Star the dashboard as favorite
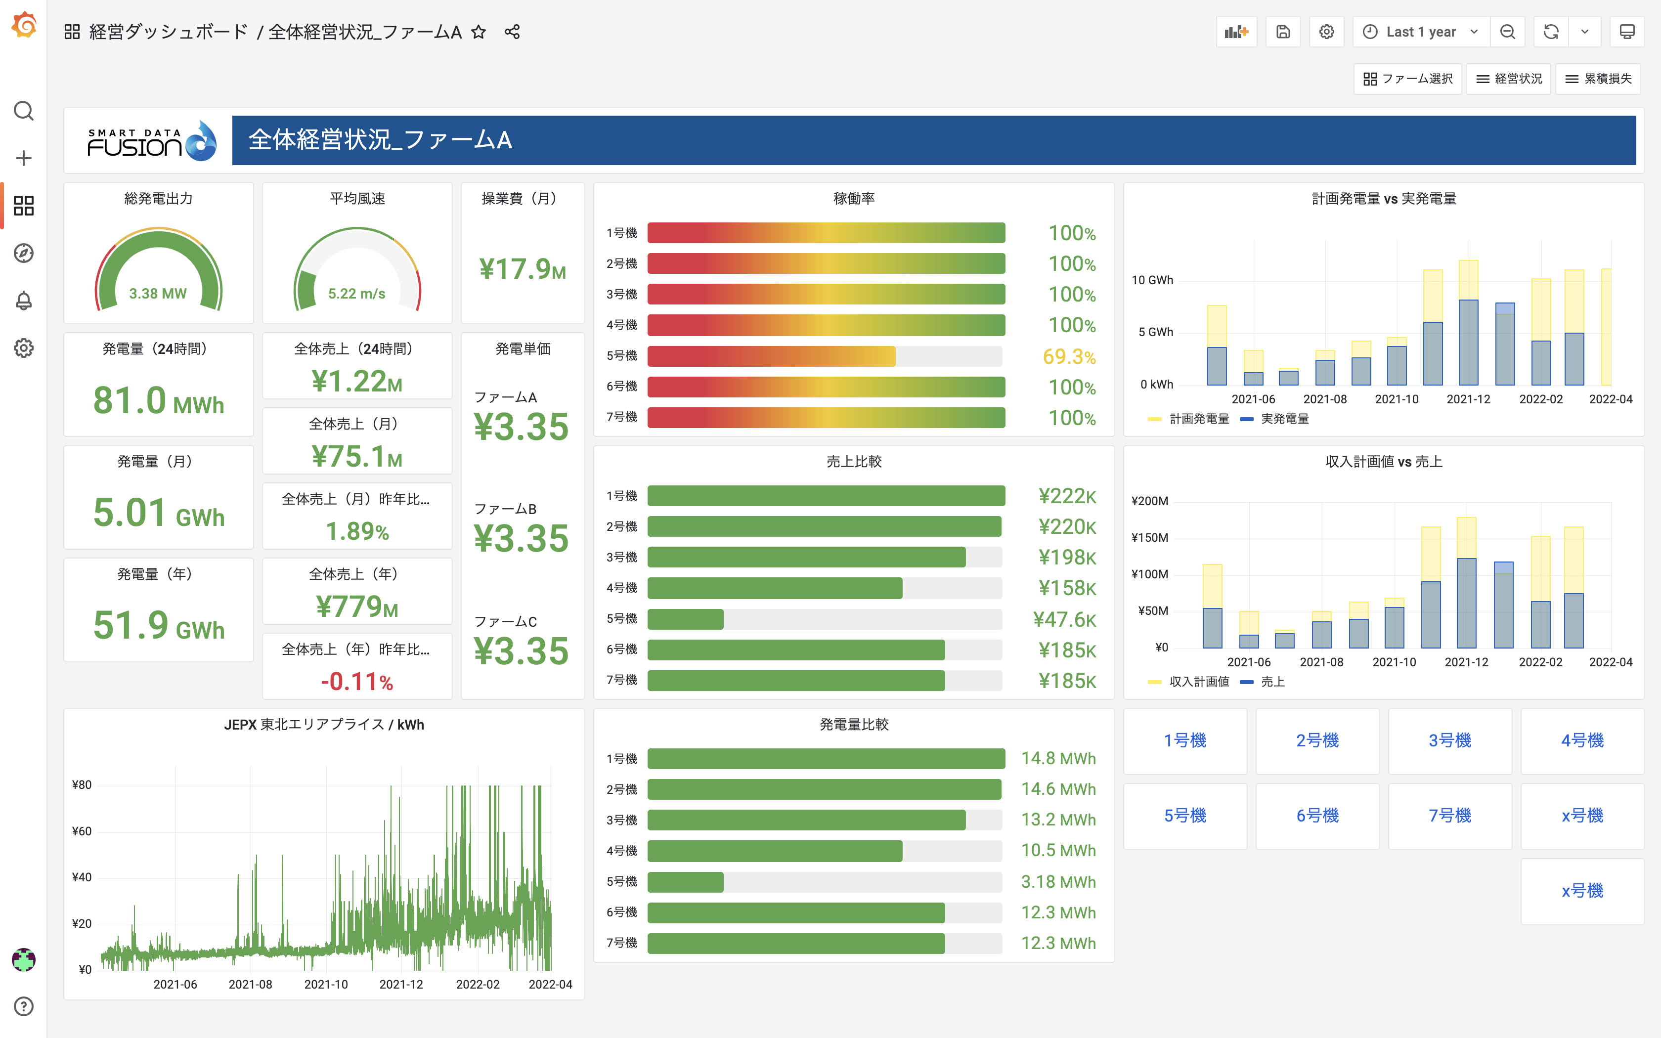The height and width of the screenshot is (1038, 1661). (x=479, y=32)
